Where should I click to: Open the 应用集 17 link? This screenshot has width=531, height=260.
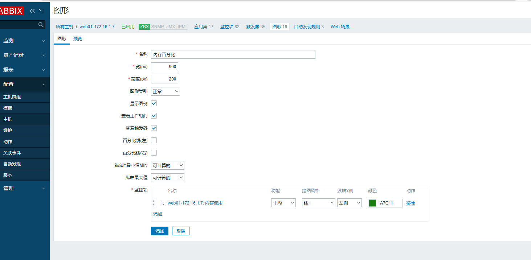click(x=204, y=27)
